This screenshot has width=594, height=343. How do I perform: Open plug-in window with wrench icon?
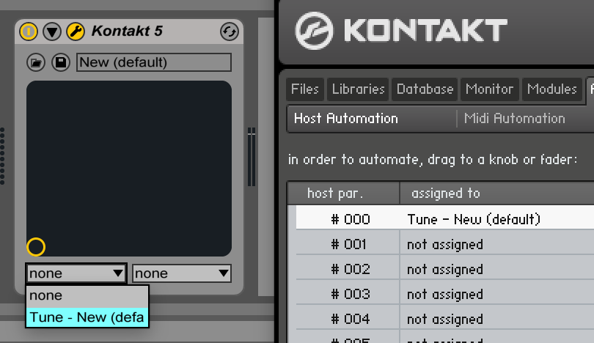[76, 32]
